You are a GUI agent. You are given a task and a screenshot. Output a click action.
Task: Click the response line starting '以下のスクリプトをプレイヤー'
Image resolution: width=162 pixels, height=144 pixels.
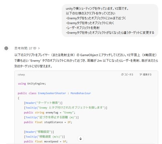(x=86, y=55)
